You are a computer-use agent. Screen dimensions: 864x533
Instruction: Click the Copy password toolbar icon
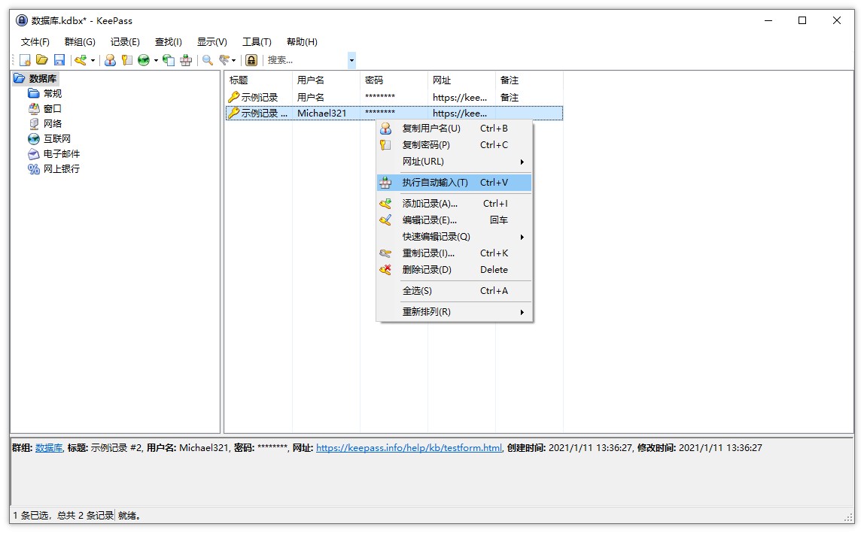tap(127, 60)
